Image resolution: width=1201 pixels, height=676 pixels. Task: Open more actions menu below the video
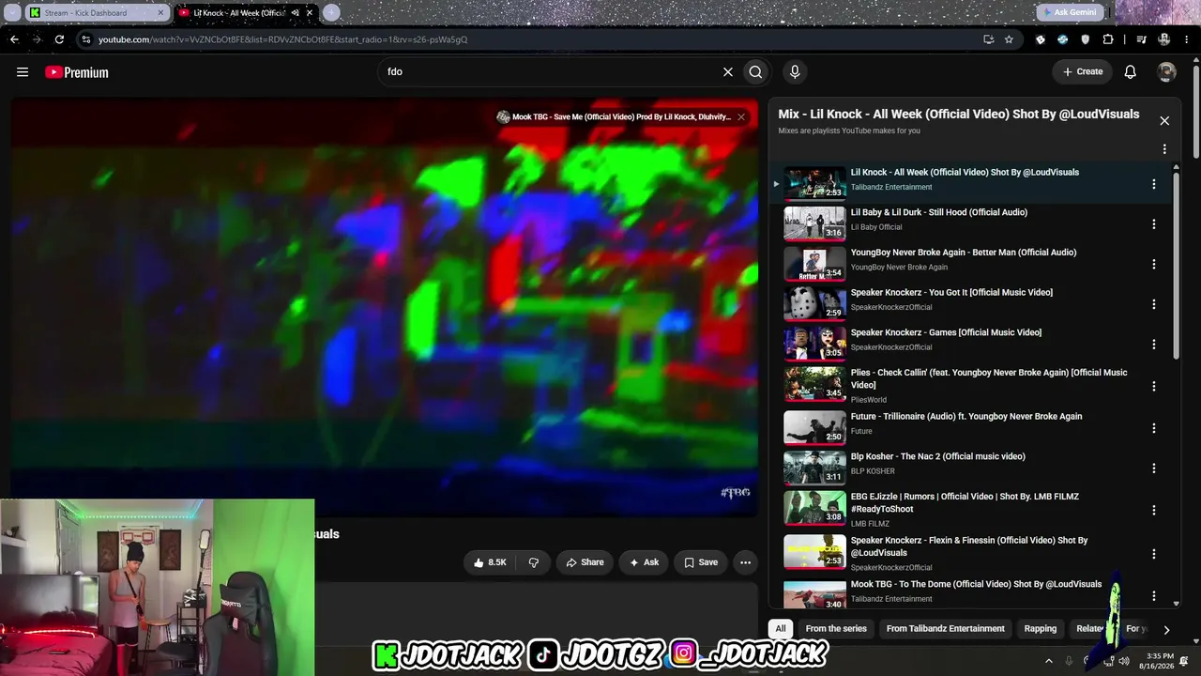[x=745, y=562]
